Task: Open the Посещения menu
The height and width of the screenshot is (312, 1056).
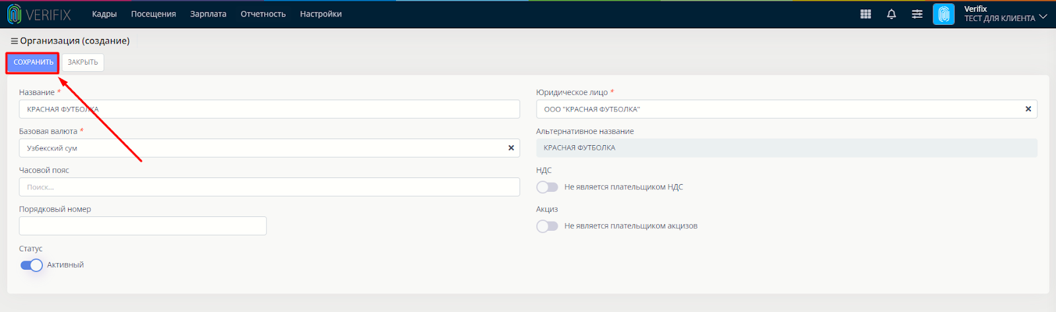Action: (153, 14)
